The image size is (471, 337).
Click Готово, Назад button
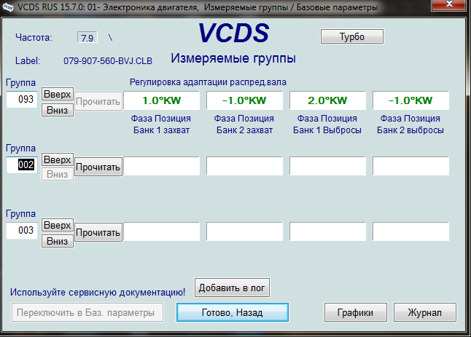point(233,312)
